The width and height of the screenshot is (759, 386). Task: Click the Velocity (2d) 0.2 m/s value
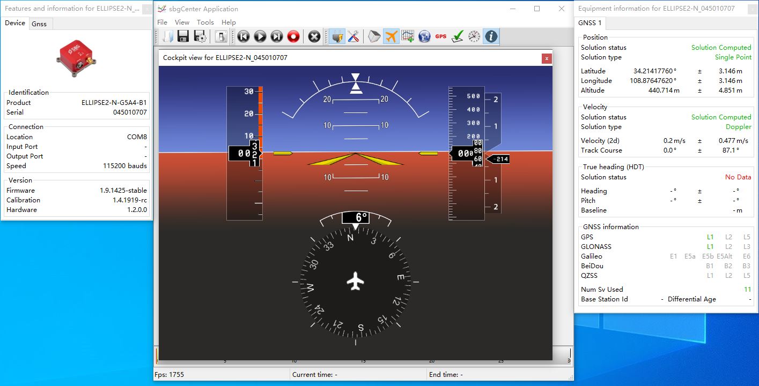pos(674,141)
